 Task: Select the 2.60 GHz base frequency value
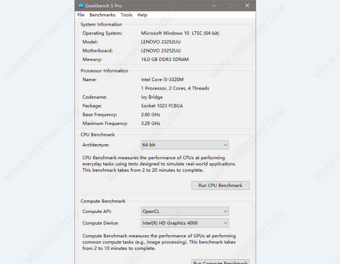(x=151, y=115)
